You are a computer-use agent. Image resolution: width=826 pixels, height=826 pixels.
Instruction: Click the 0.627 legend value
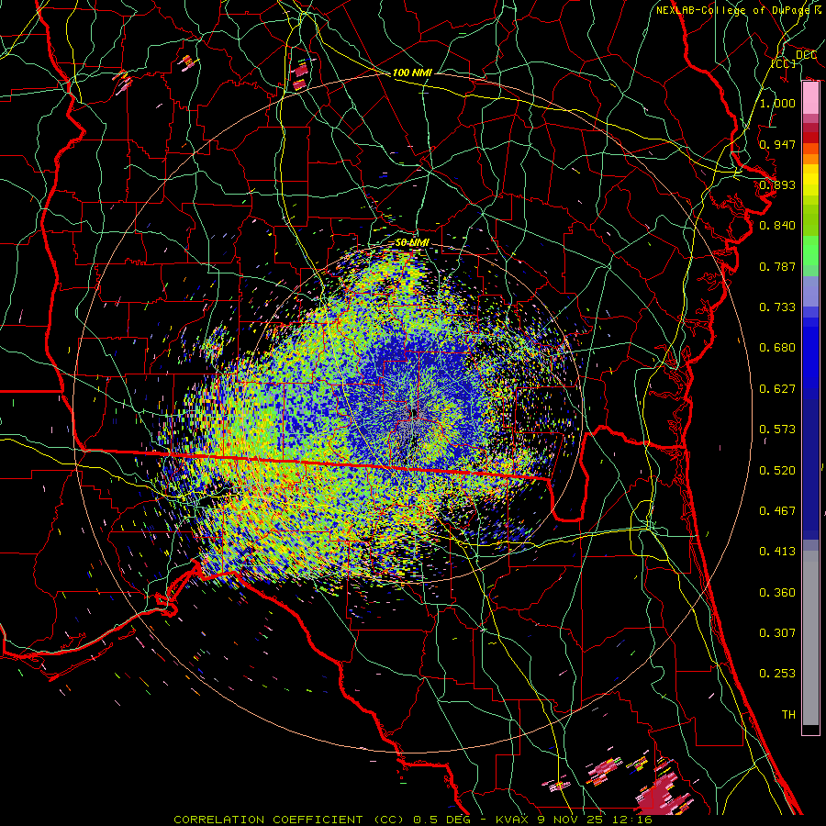[x=777, y=389]
